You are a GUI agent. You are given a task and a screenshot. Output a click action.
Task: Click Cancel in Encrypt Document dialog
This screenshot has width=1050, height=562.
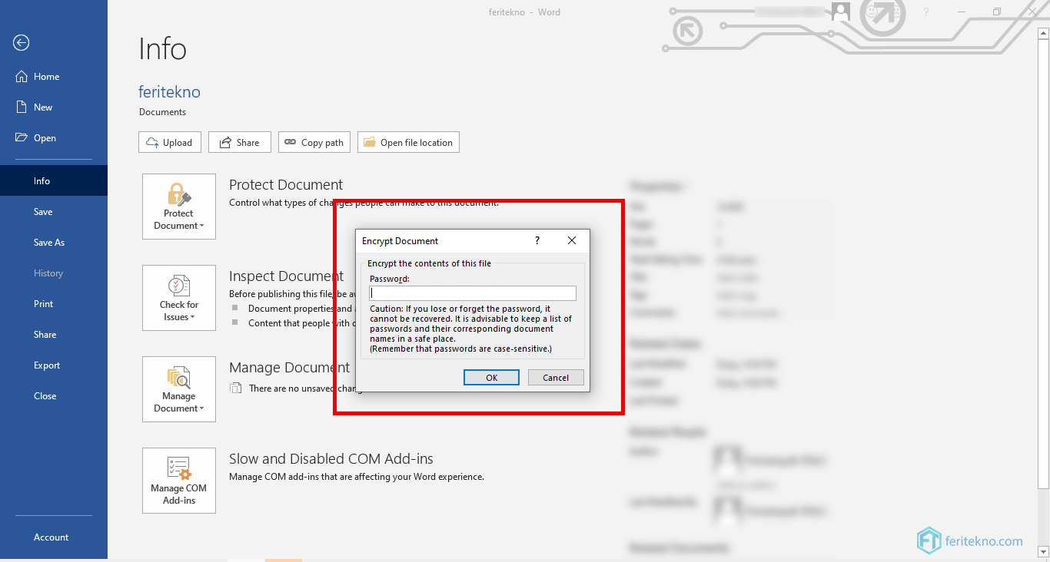click(x=556, y=377)
